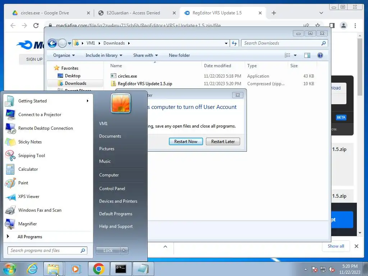Open shutdown options arrow beside Lock
Screen dimensions: 368x276
[x=124, y=250]
